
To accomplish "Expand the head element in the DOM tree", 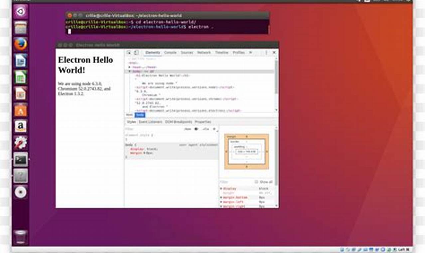I will [129, 67].
